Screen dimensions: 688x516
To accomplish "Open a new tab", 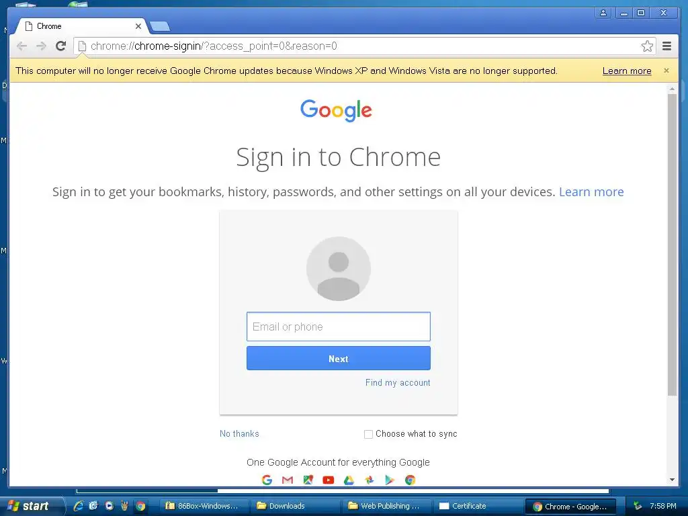I will click(160, 26).
